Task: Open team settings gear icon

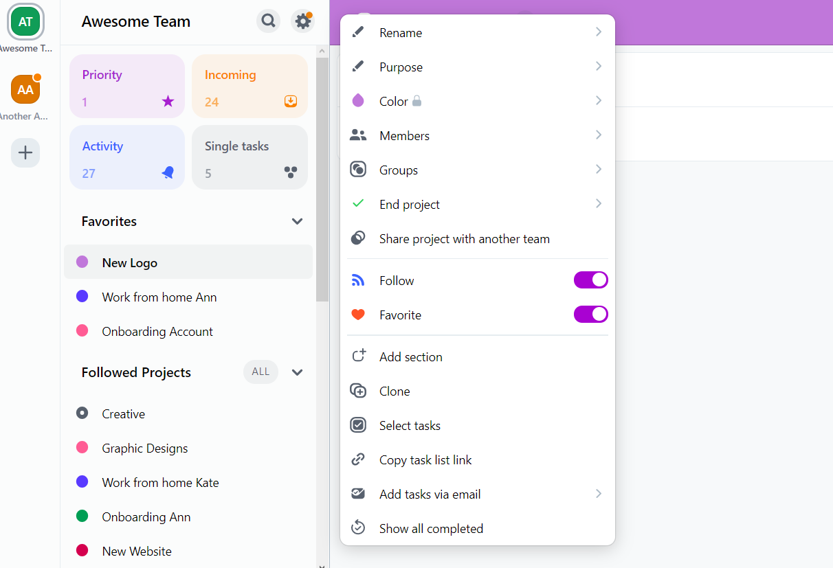Action: [x=302, y=21]
